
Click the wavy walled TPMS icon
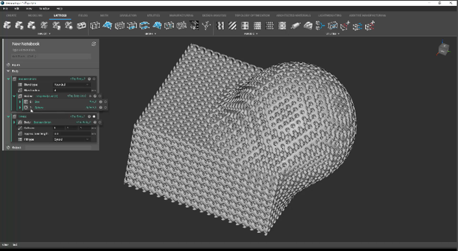pos(220,26)
